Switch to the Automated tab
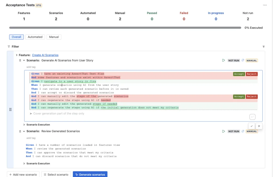This screenshot has width=276, height=177. pyautogui.click(x=35, y=37)
